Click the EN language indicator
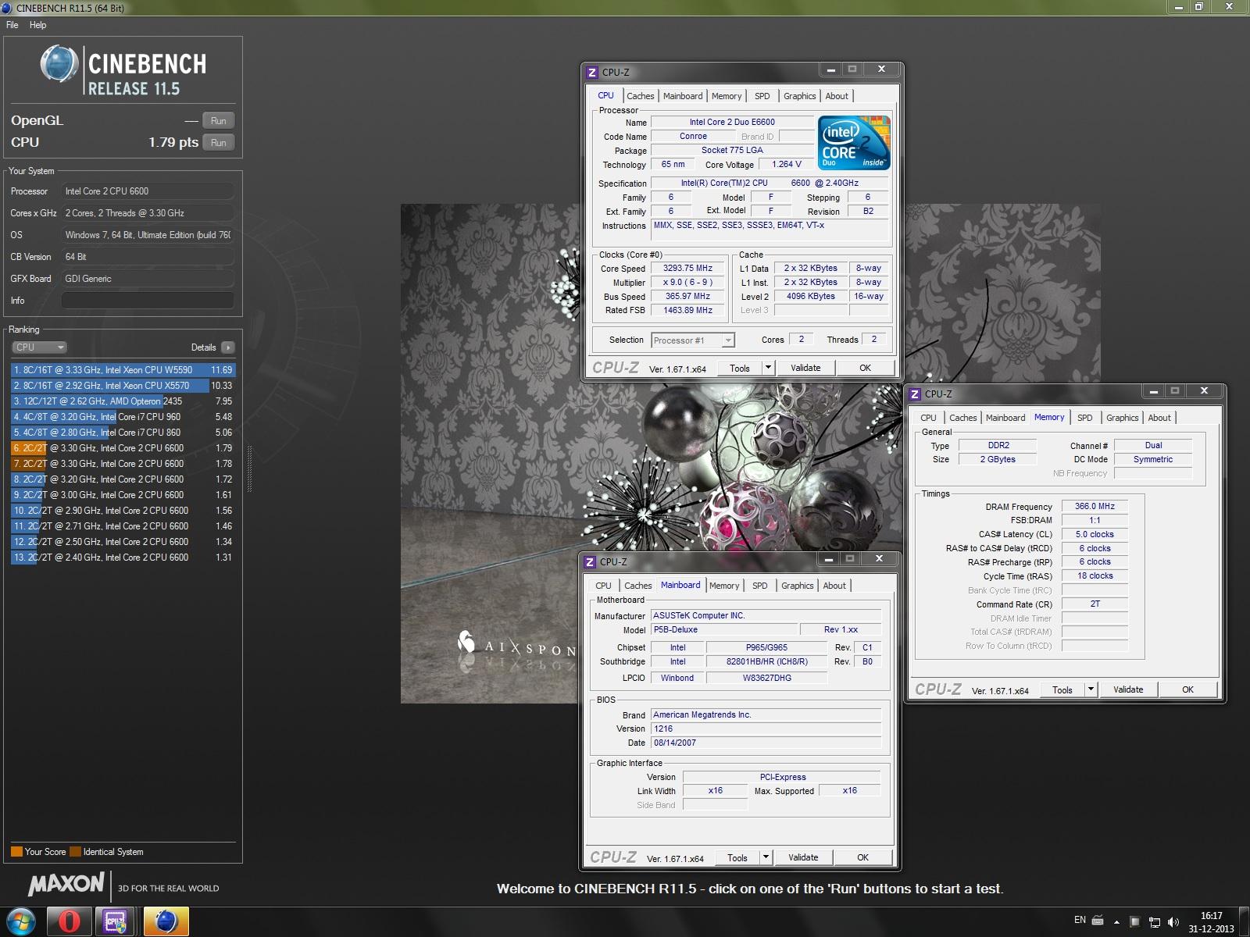 click(x=1080, y=920)
